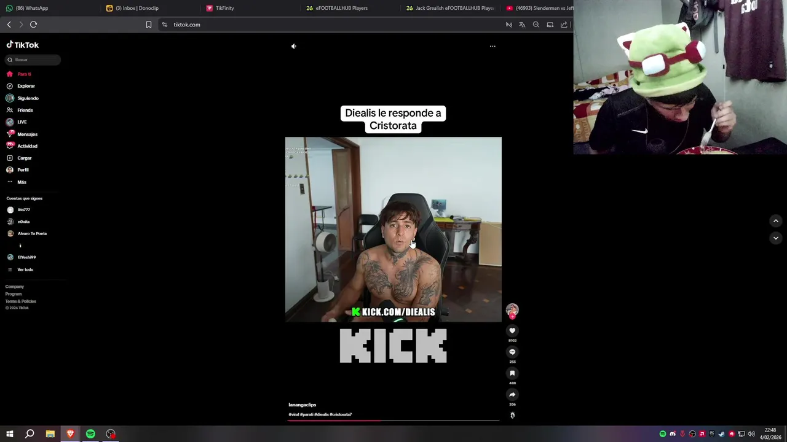Screen dimensions: 787x442
Task: Open the volume control in system tray
Action: (751, 434)
